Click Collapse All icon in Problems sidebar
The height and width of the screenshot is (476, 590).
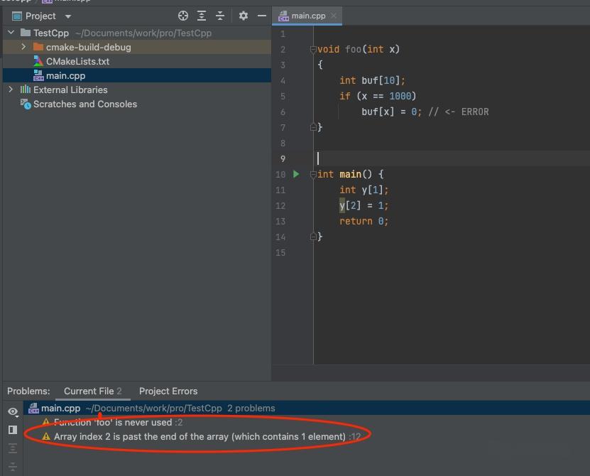[x=12, y=467]
